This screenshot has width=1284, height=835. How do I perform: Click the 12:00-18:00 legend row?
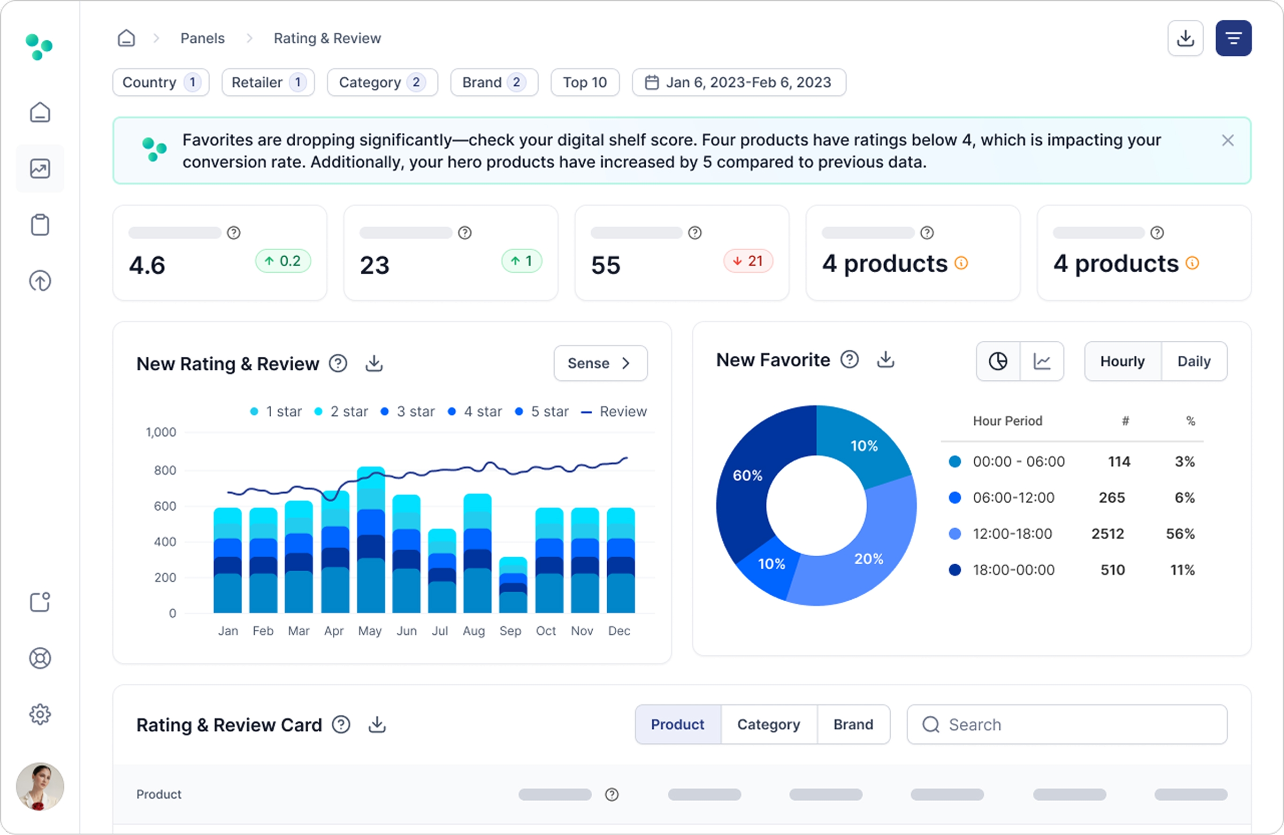click(1072, 534)
